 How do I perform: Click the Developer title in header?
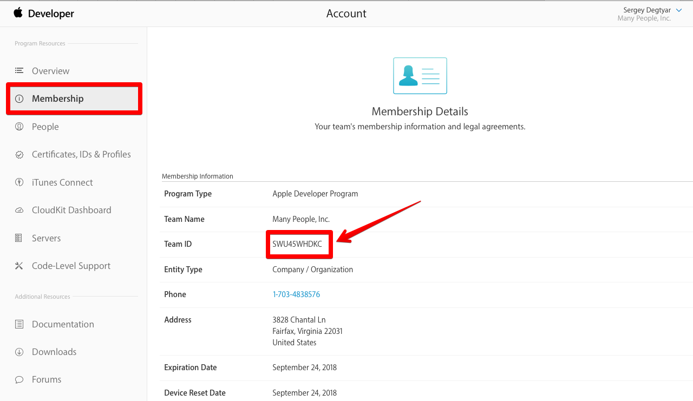[x=51, y=14]
